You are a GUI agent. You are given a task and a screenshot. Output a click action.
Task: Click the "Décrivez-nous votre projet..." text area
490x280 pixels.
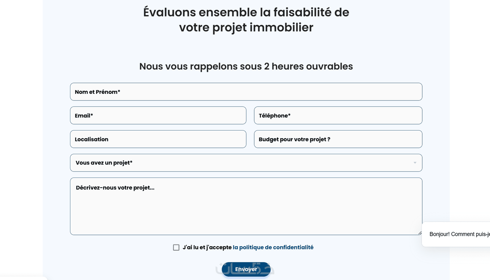pos(246,206)
